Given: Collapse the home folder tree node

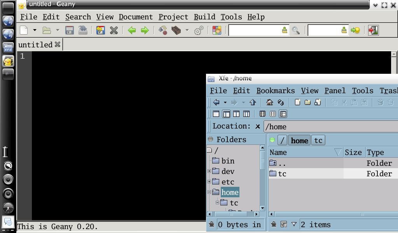Looking at the screenshot, I should pos(209,192).
